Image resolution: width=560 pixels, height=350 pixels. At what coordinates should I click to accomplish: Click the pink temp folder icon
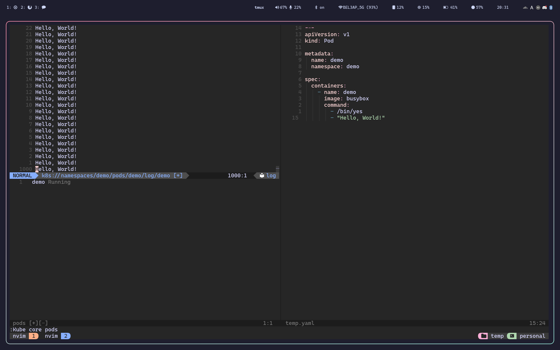click(x=484, y=336)
